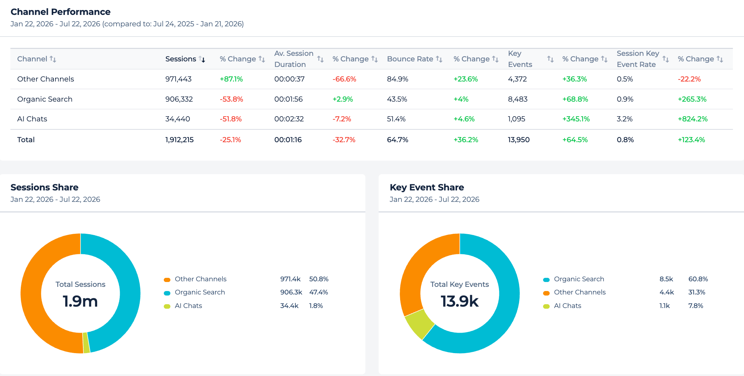The image size is (744, 376).
Task: Click sort icon of % Change following Session Key Event Rate
Action: tap(720, 59)
